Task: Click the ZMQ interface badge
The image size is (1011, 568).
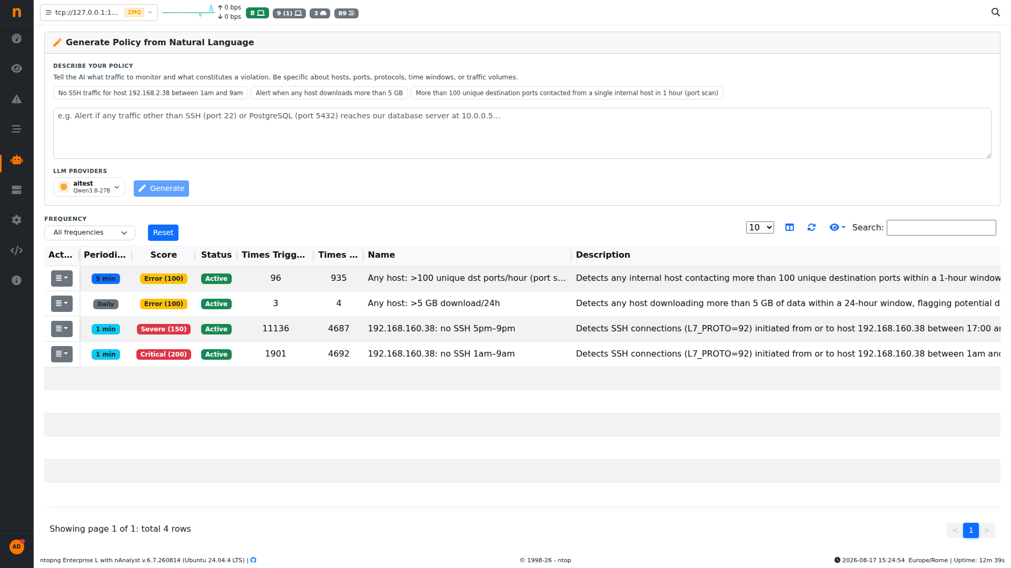Action: click(134, 12)
